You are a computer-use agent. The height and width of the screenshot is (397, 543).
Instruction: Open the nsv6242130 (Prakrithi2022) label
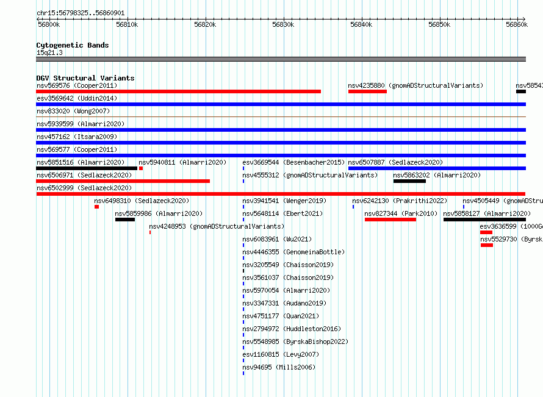(400, 201)
